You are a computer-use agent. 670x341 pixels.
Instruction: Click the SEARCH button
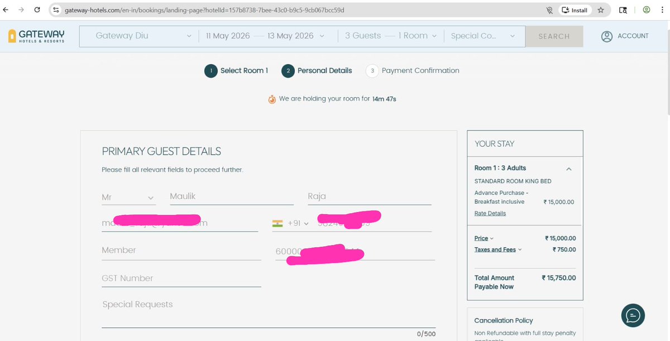[554, 36]
